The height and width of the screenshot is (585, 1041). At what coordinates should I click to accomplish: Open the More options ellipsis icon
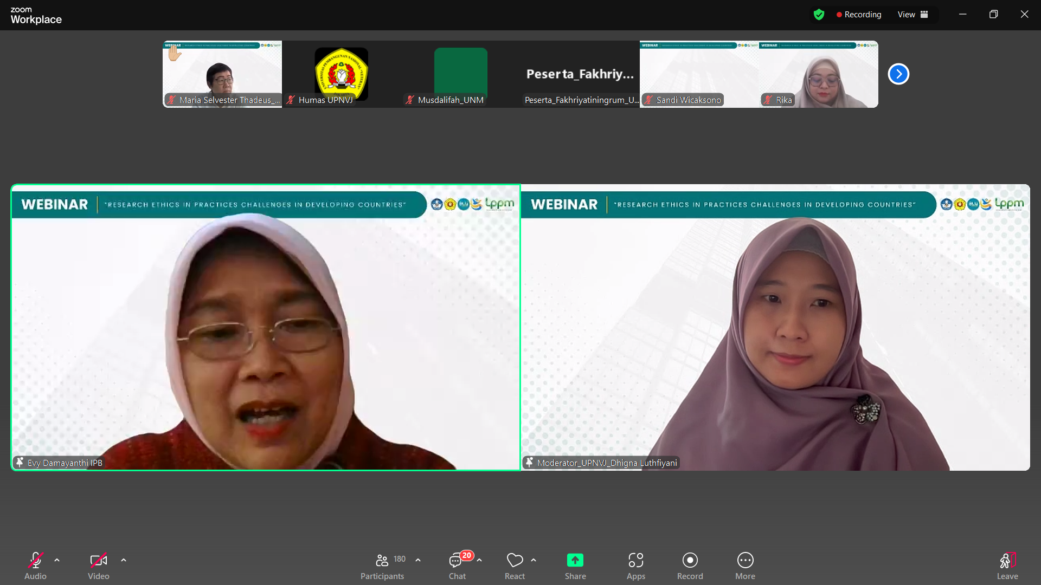[745, 560]
